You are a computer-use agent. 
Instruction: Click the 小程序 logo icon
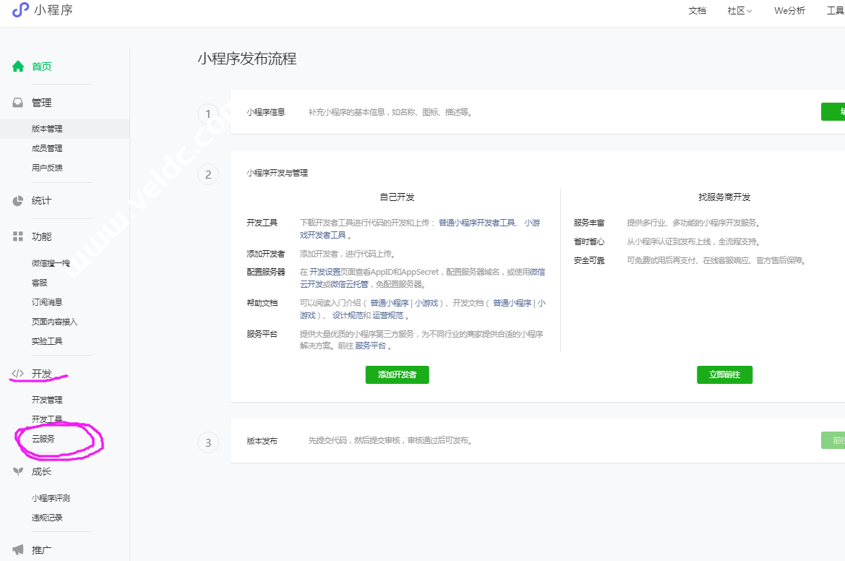[x=20, y=10]
